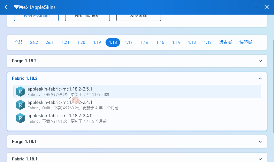Select the 1.14 version filter
Image resolution: width=274 pixels, height=162 pixels.
176,43
